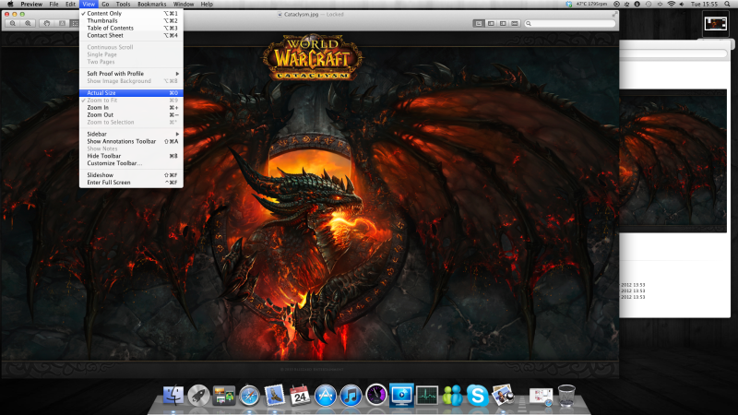Choose the Thumbnails view mode toolbar icon

(x=491, y=24)
